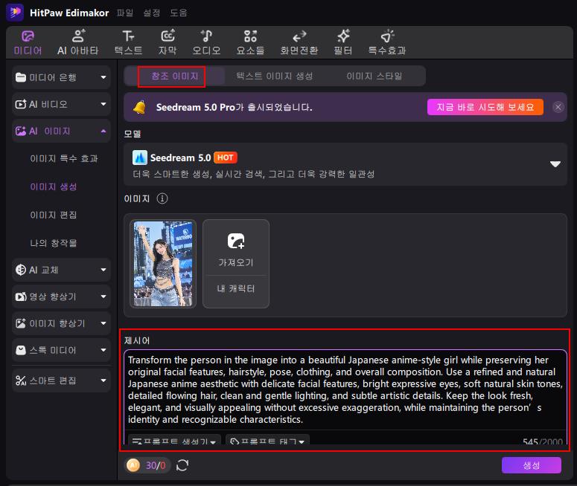Viewport: 577px width, 486px height.
Task: Click the 30/0 credit count text
Action: [x=156, y=466]
